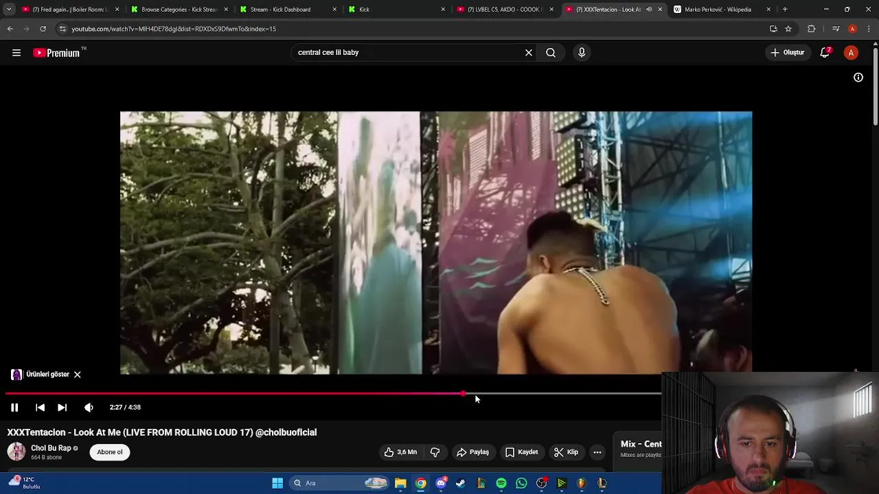Open WhatsApp from the taskbar
The height and width of the screenshot is (494, 879).
tap(521, 483)
